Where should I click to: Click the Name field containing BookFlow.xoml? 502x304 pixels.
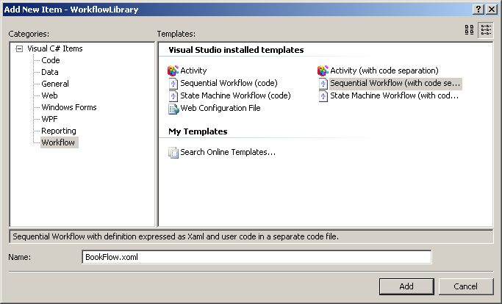click(257, 257)
